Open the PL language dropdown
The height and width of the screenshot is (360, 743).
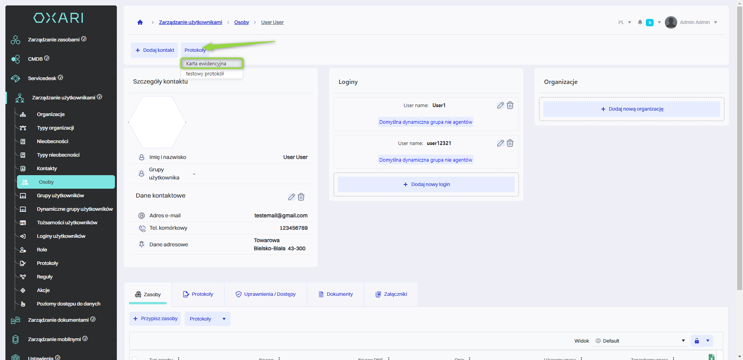coord(624,22)
